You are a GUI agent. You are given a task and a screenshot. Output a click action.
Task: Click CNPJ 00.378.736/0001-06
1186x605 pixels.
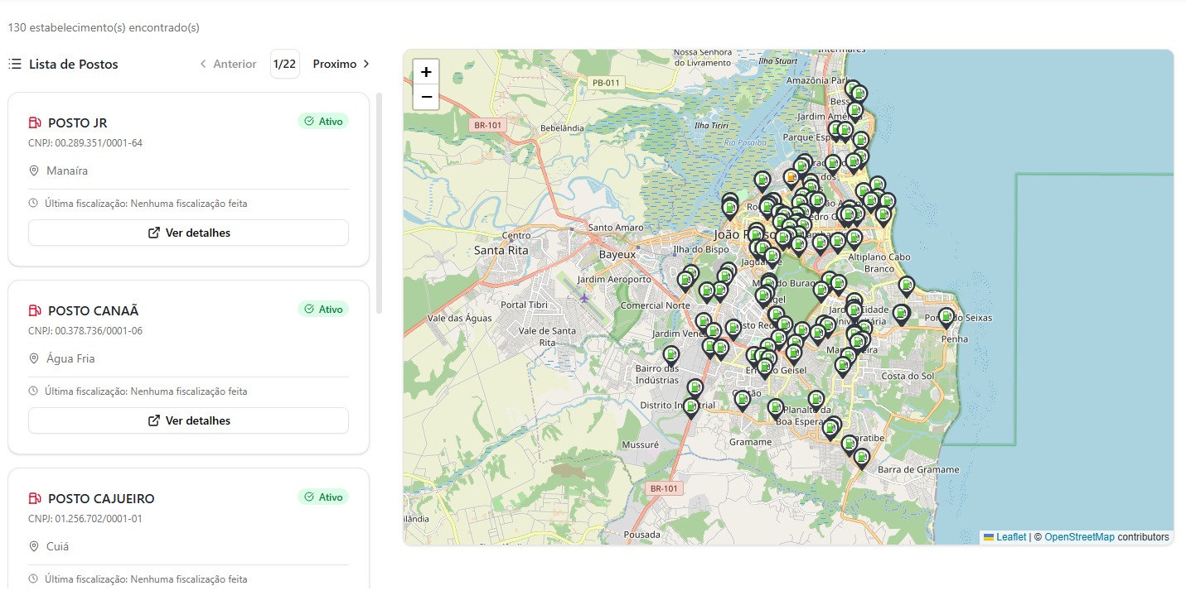coord(85,331)
